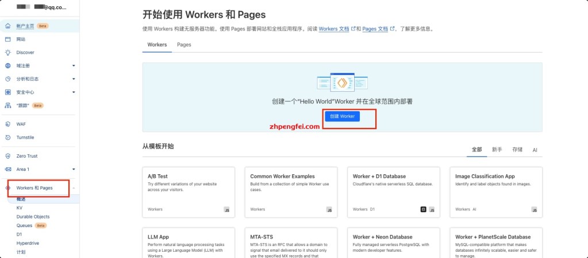Click the home icon beside 账户主页
The image size is (588, 258).
pyautogui.click(x=8, y=26)
